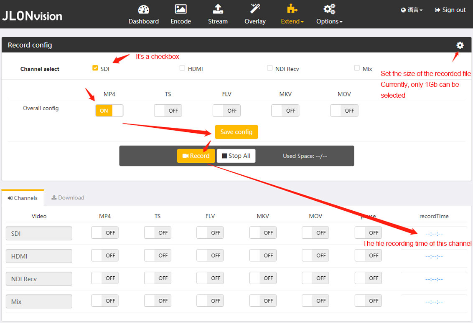This screenshot has width=473, height=323.
Task: Click the globe language icon
Action: coord(403,10)
